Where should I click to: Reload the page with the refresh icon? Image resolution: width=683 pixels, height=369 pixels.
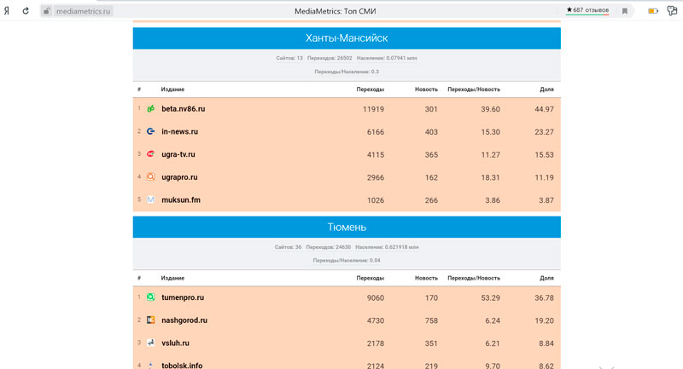tap(26, 11)
